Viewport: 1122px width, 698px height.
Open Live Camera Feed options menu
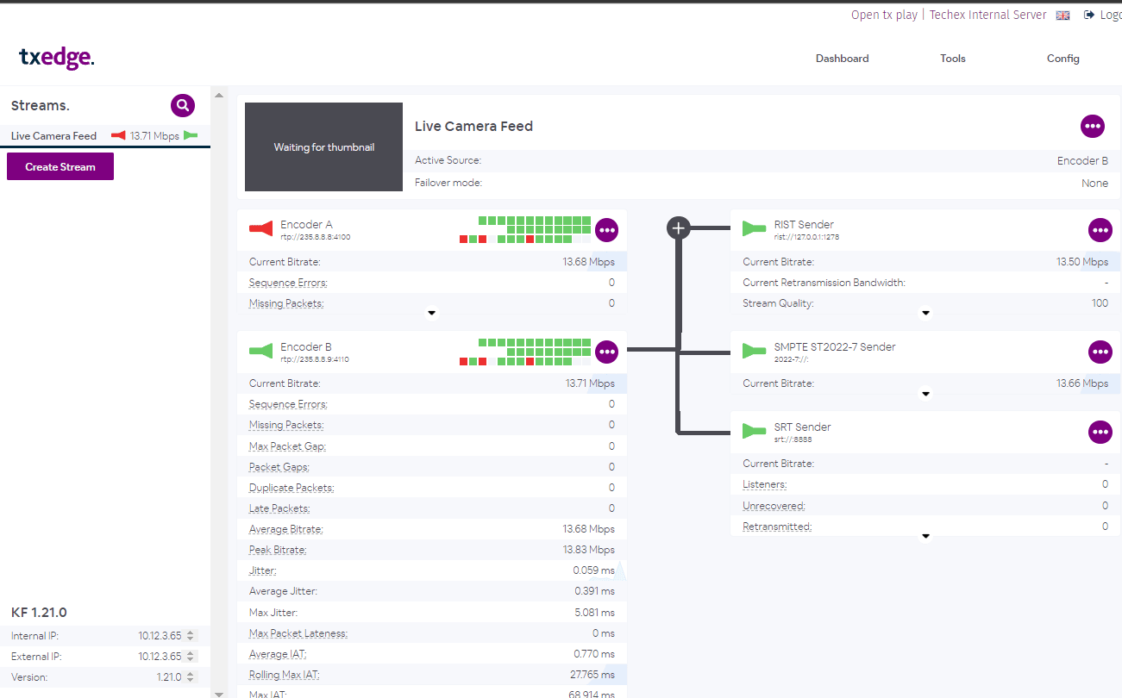click(x=1093, y=126)
